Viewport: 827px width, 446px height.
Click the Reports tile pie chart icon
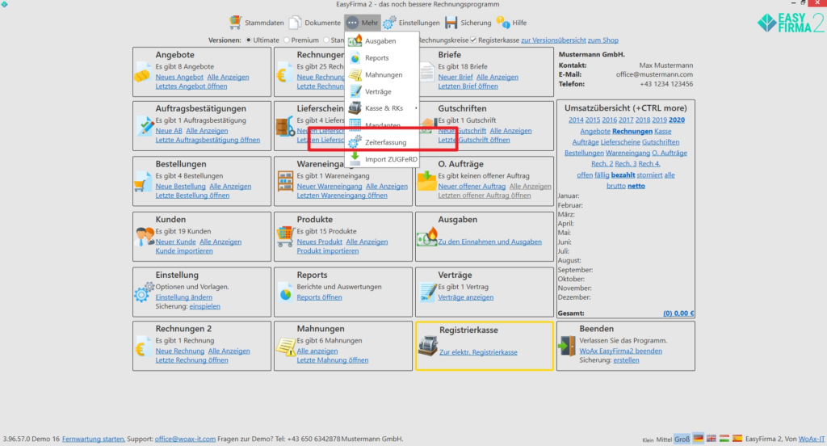[x=285, y=294]
